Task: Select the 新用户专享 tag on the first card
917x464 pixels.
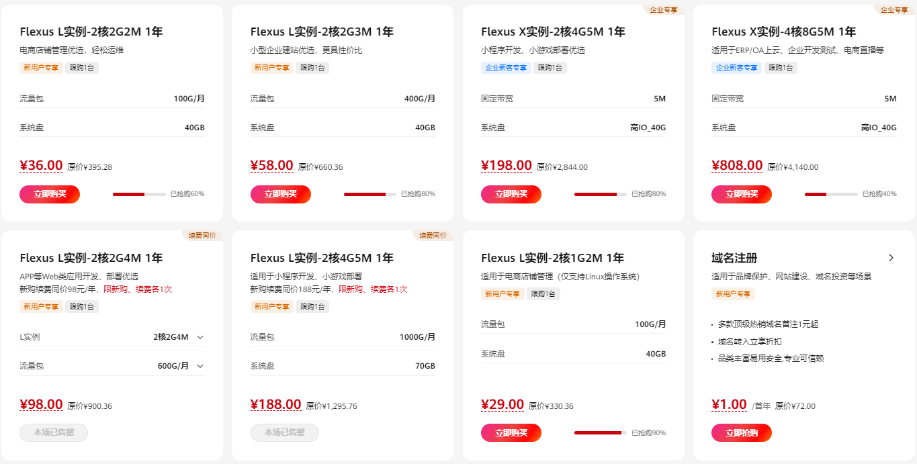Action: [40, 67]
